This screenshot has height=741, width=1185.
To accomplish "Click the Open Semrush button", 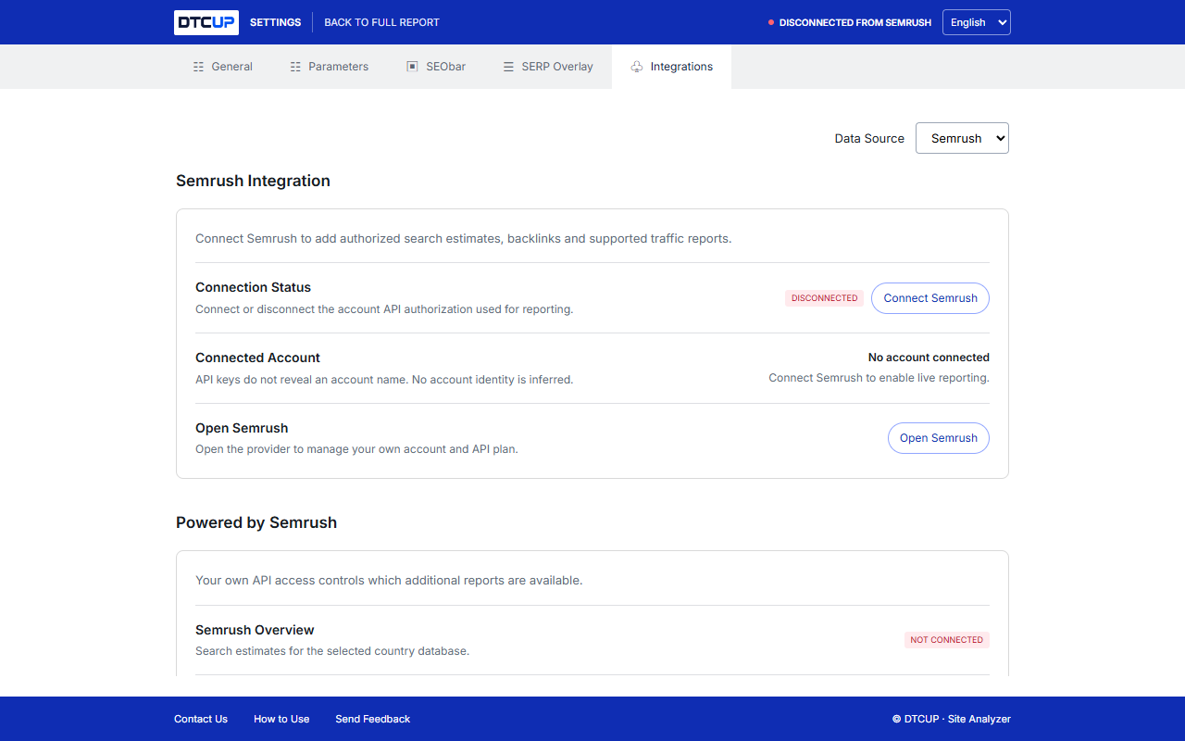I will click(x=939, y=438).
